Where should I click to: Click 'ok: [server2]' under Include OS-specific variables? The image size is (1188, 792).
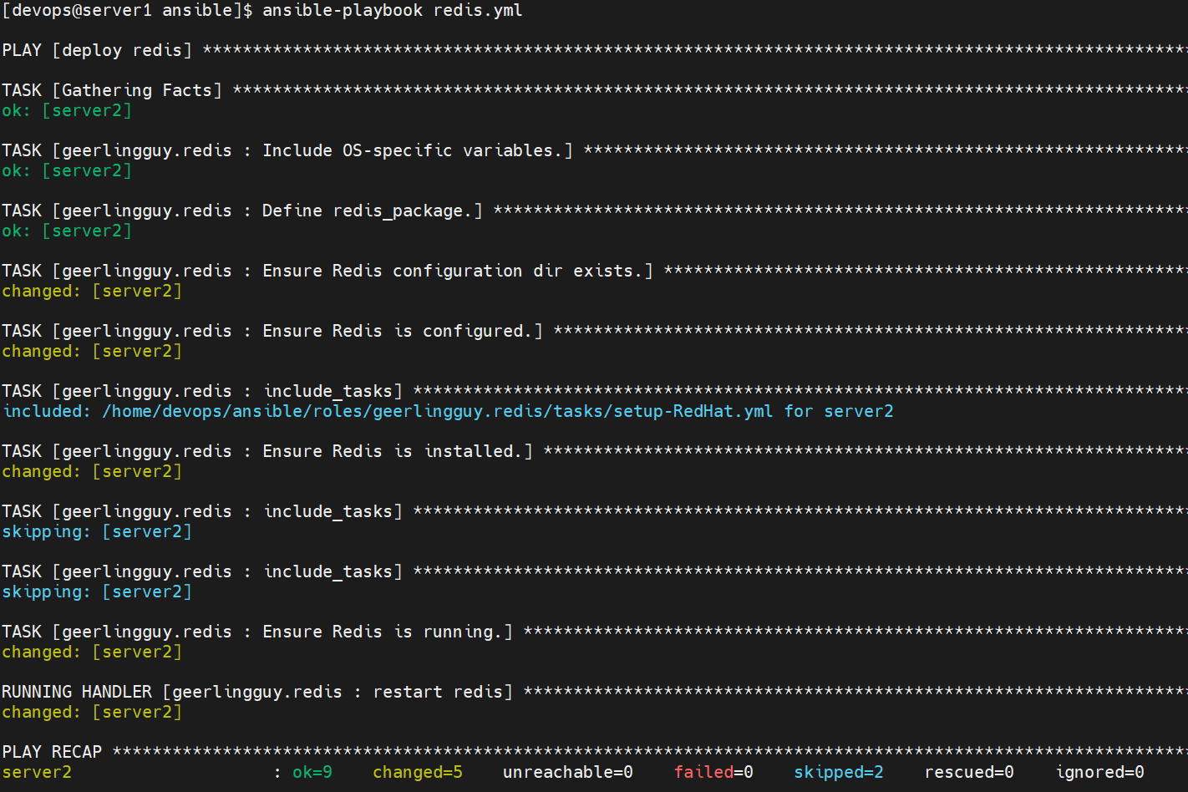pos(67,170)
